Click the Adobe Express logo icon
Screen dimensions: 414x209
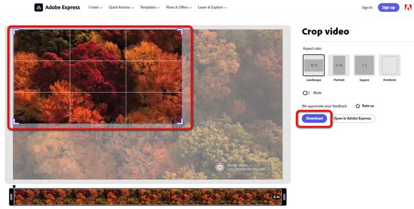point(38,7)
